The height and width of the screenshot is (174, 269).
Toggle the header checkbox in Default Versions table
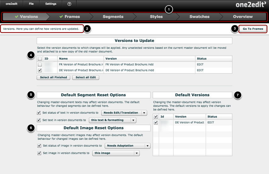156,117
